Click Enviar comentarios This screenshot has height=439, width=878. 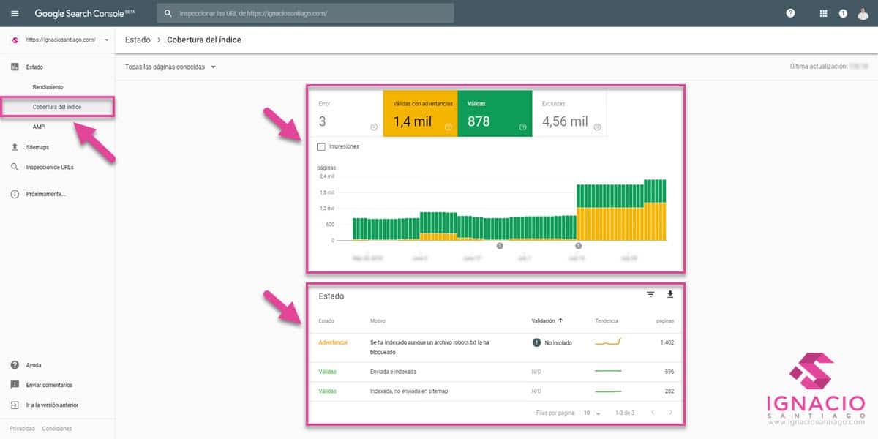[49, 384]
